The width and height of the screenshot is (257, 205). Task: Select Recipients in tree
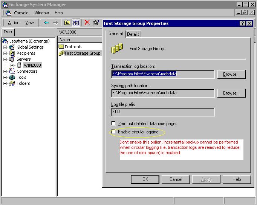point(26,53)
